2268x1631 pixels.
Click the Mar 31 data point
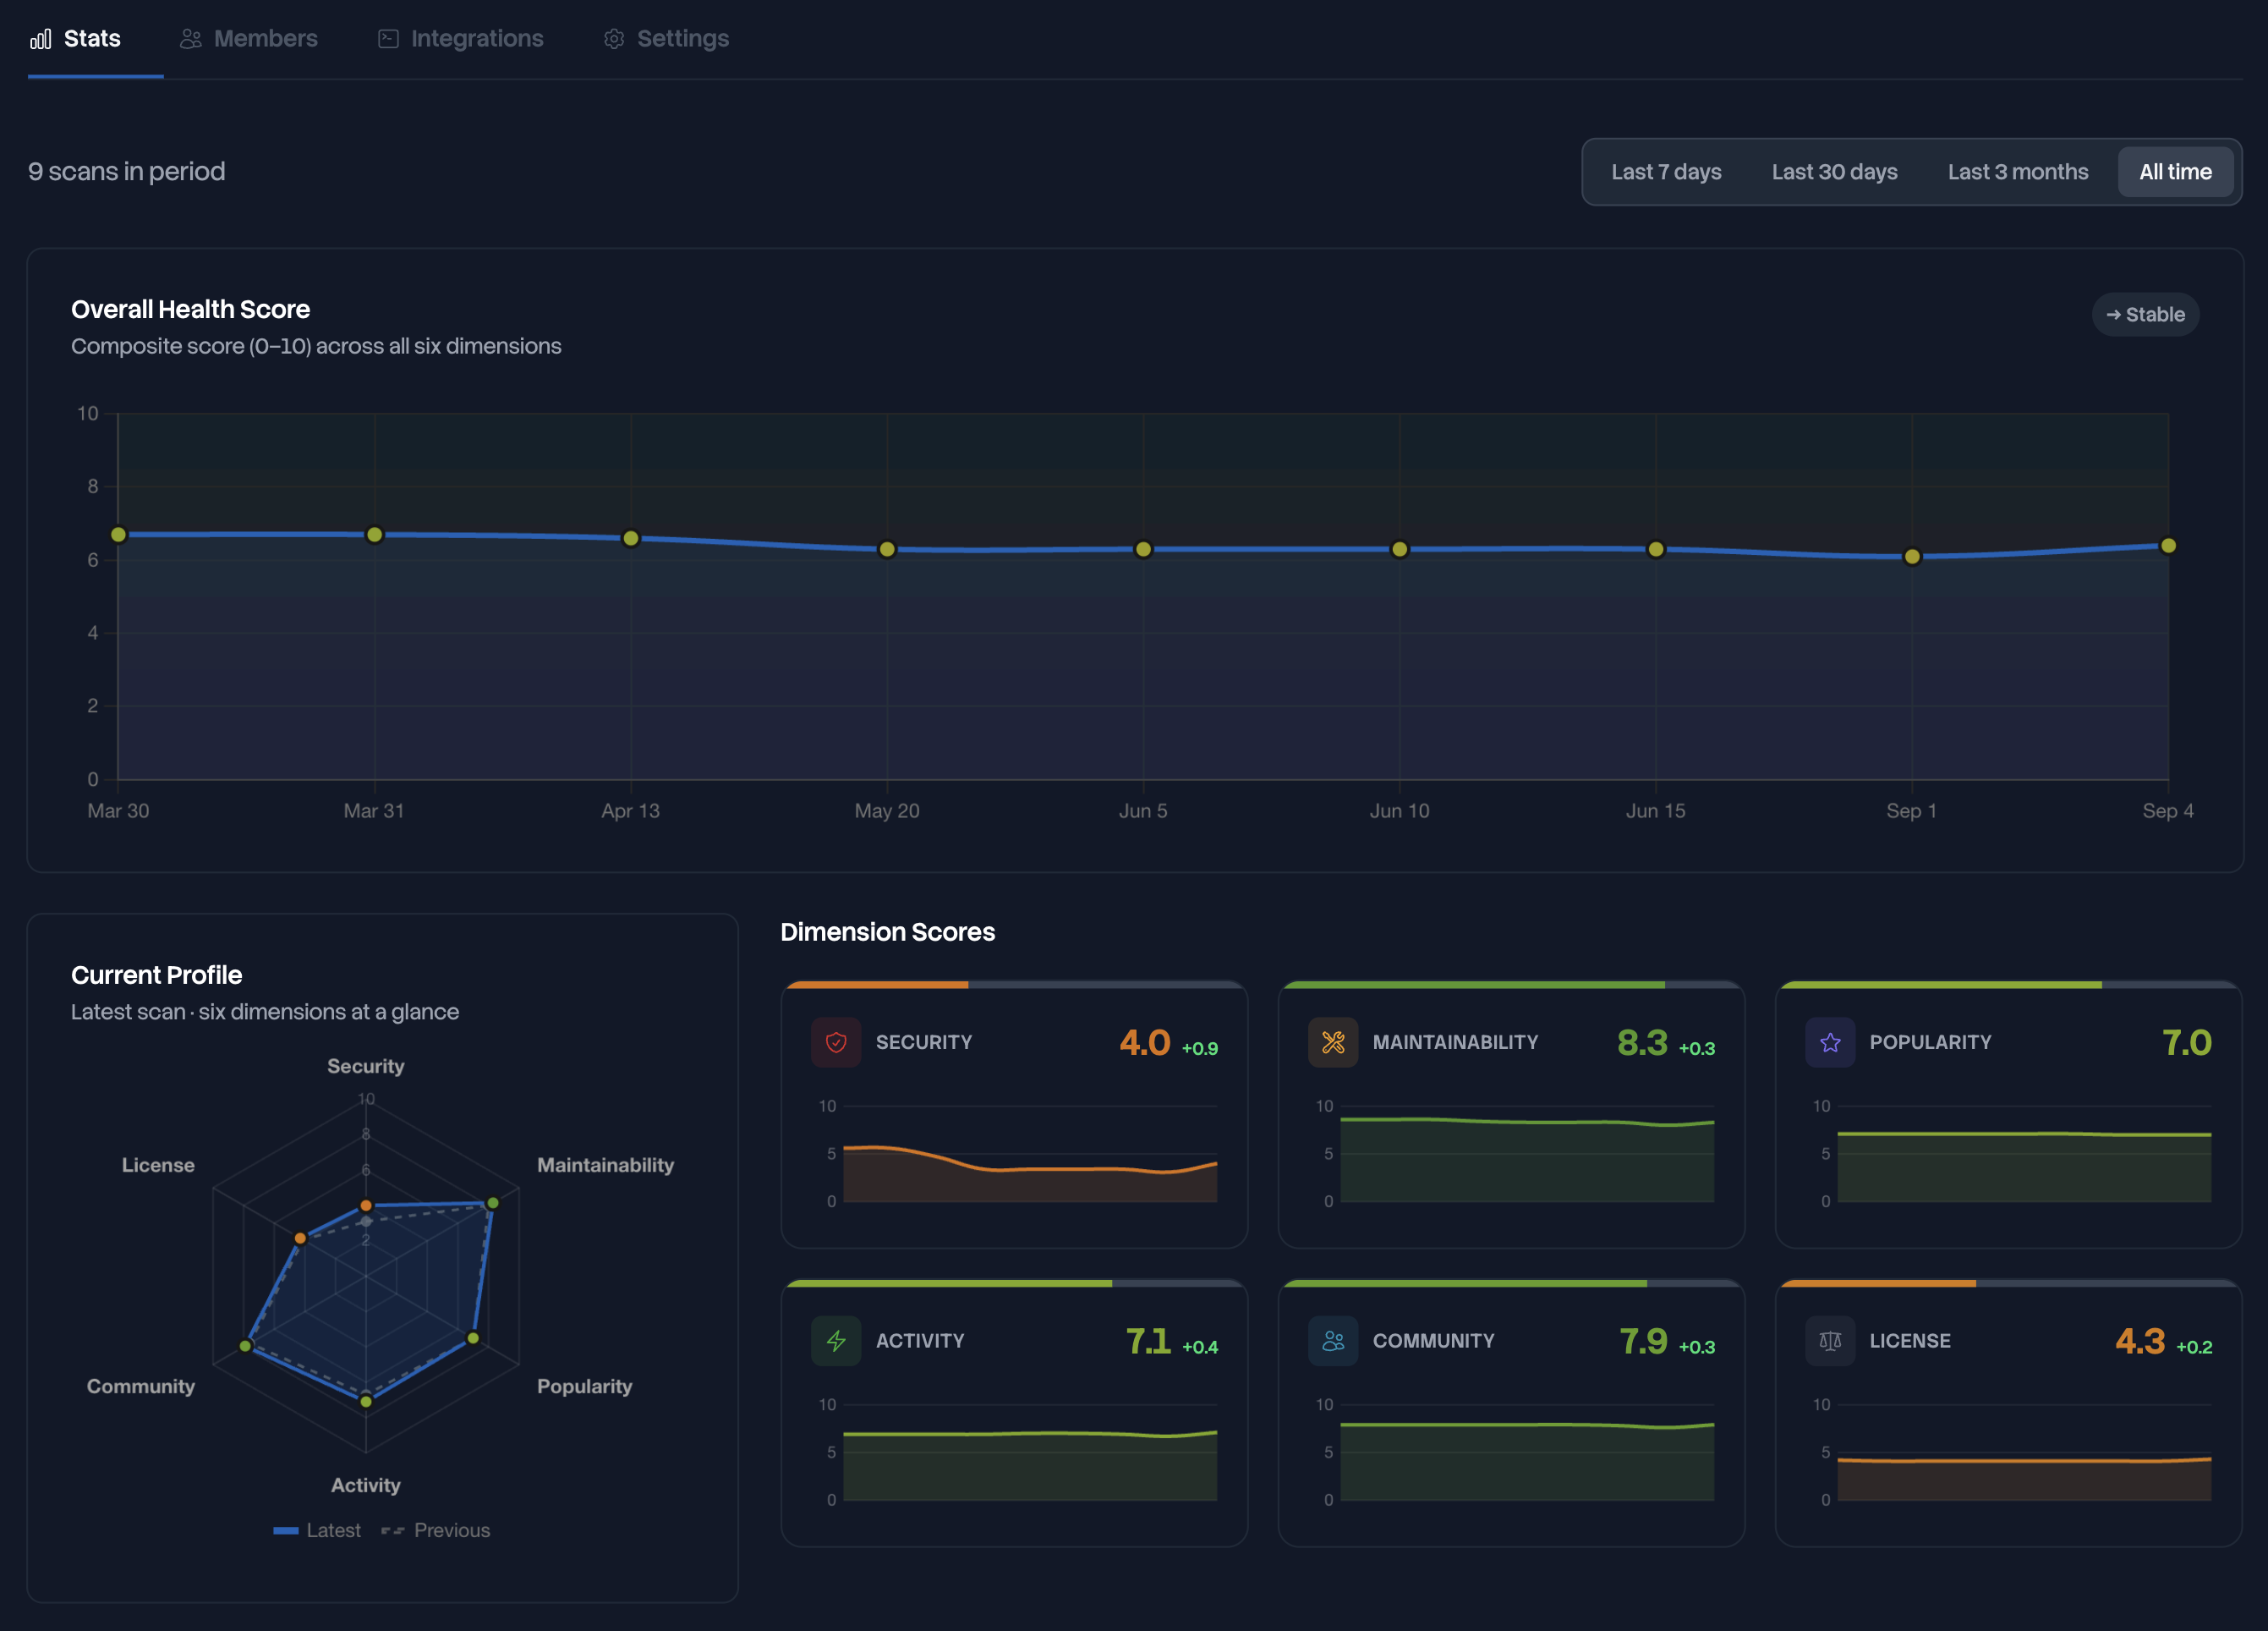click(x=374, y=535)
